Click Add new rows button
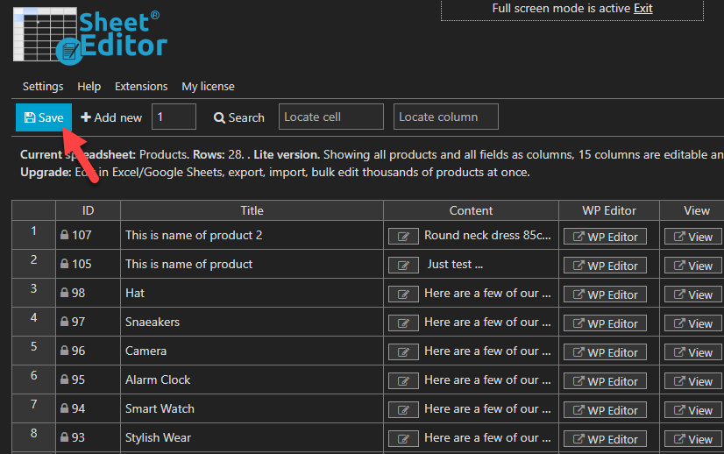 click(111, 117)
